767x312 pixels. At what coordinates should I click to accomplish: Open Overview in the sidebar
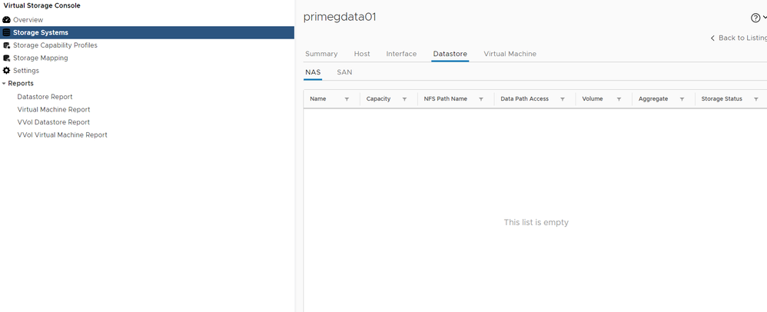pyautogui.click(x=28, y=20)
